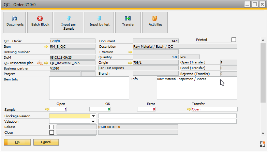This screenshot has width=268, height=152.
Task: Expand the Blockage Reason dropdown
Action: point(93,116)
